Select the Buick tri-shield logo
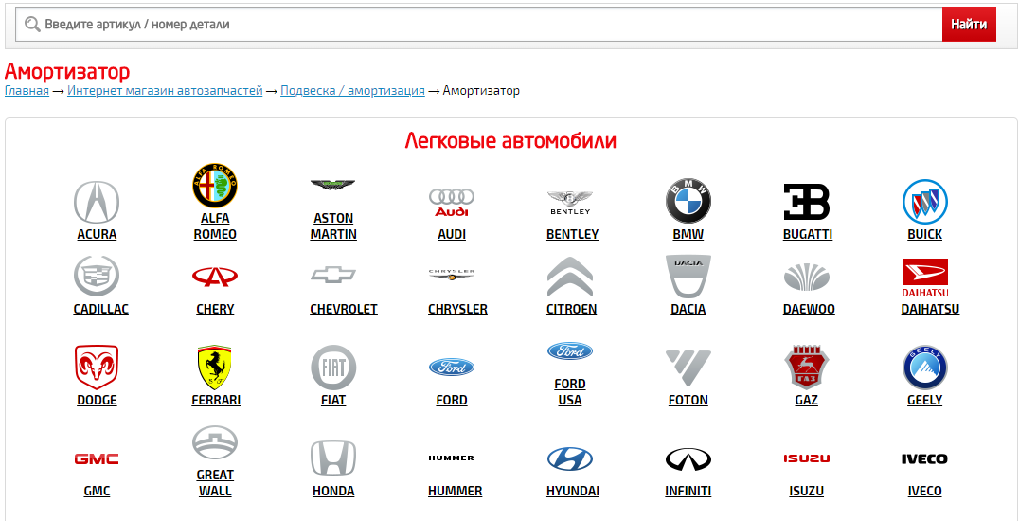 click(x=924, y=202)
